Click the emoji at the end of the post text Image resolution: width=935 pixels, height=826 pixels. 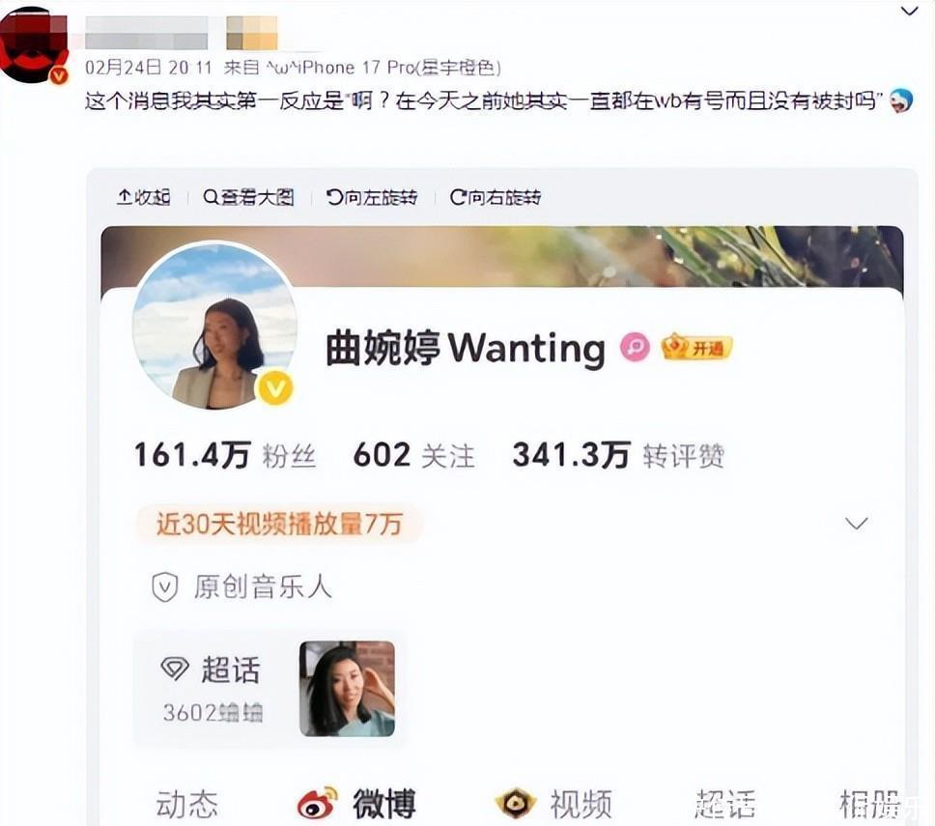tap(900, 100)
